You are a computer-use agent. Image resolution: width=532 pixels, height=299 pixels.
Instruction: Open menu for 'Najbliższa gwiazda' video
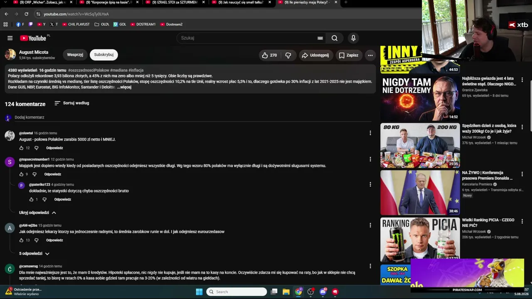(x=522, y=80)
